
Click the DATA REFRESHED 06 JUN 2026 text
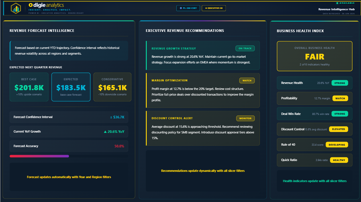(339, 13)
